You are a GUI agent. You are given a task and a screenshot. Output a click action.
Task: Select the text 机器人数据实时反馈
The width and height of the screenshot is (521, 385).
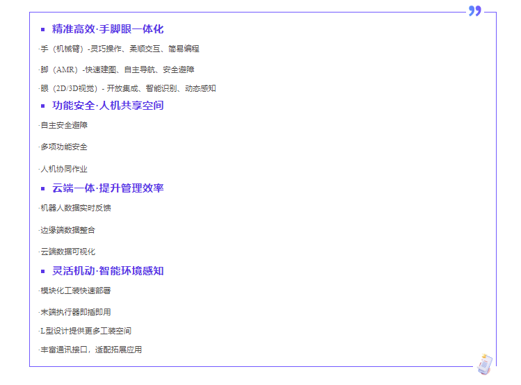coord(75,208)
